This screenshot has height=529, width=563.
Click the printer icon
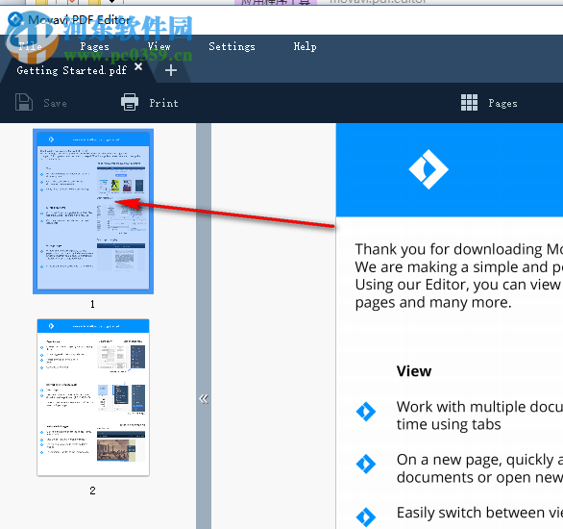(130, 102)
